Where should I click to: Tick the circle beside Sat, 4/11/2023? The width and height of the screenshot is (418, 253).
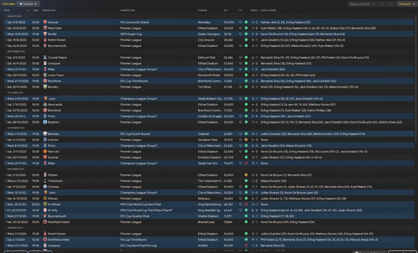pyautogui.click(x=6, y=140)
